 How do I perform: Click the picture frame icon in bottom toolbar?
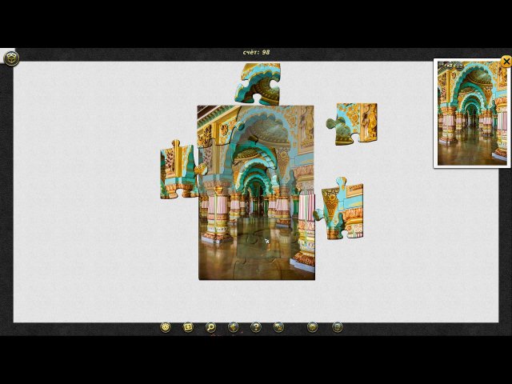tap(188, 327)
